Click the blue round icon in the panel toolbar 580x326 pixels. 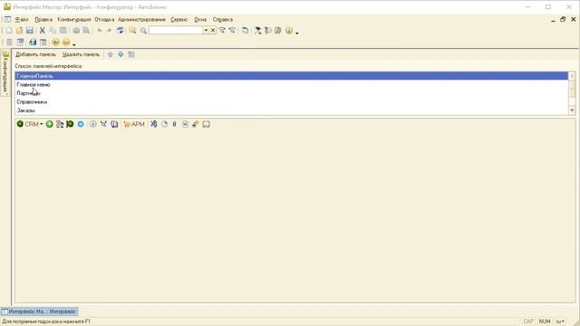pyautogui.click(x=81, y=124)
